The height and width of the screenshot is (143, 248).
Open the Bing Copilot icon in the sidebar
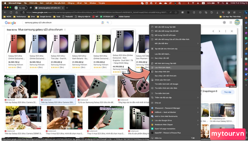[x=246, y=12]
